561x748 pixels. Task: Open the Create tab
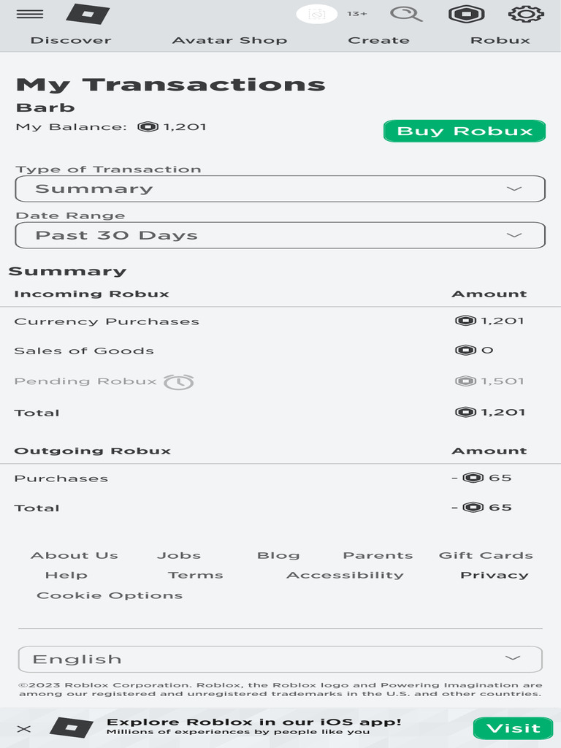click(x=378, y=40)
